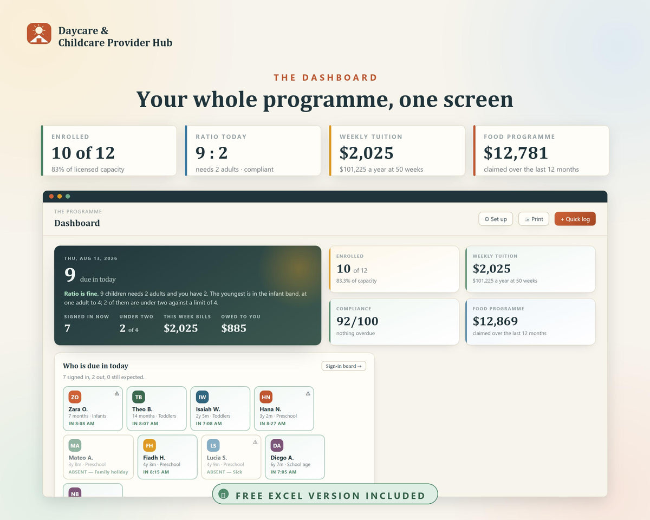Viewport: 650px width, 520px height.
Task: Open the Weekly Tuition $2,025 dashboard card
Action: [x=530, y=269]
